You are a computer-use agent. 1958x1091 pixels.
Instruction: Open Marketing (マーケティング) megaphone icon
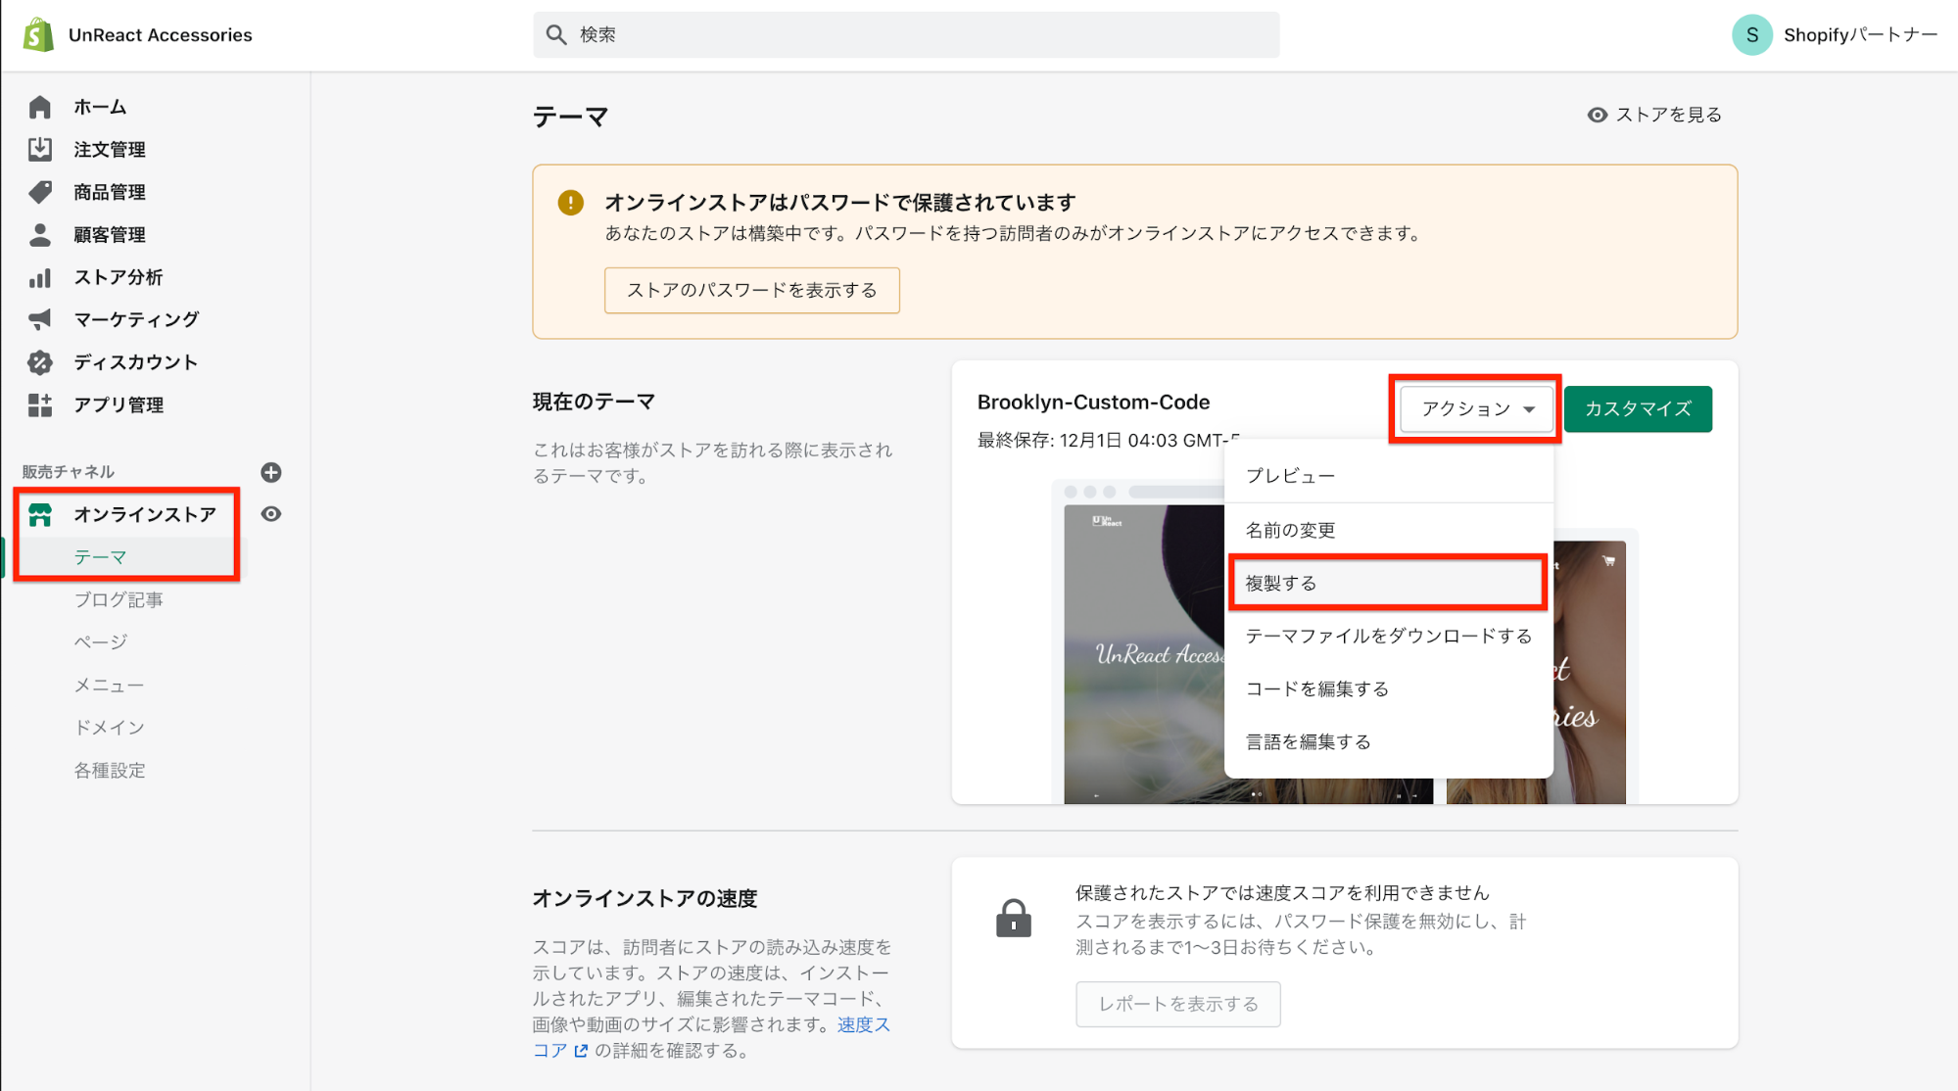coord(40,319)
